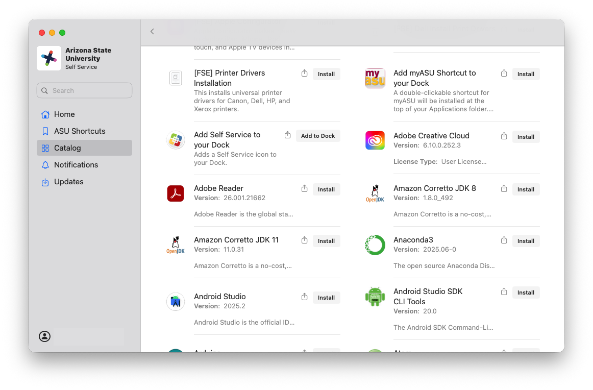Click the Arizona State University Self Service logo

point(49,58)
